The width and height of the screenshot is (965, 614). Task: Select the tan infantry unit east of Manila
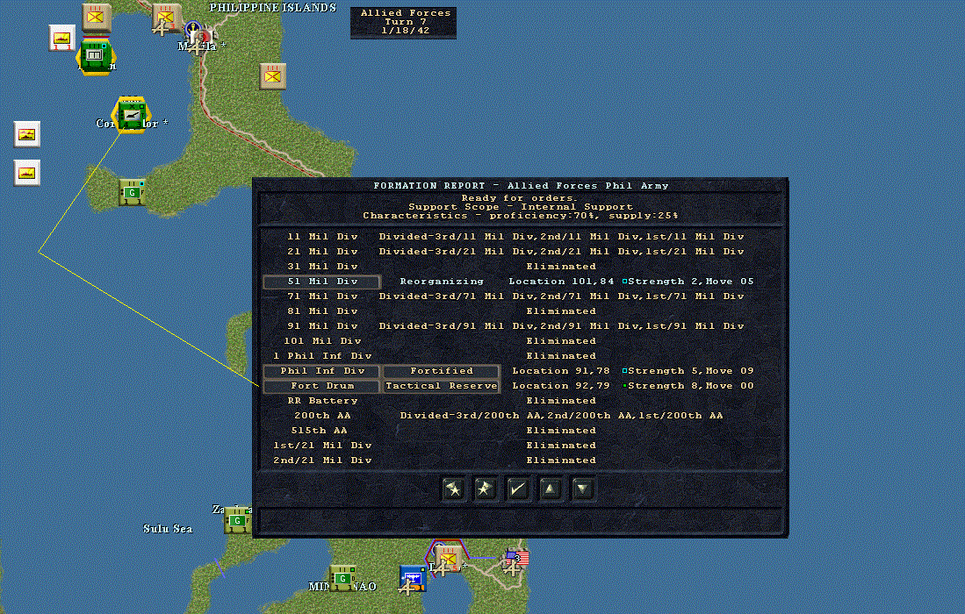click(x=272, y=76)
